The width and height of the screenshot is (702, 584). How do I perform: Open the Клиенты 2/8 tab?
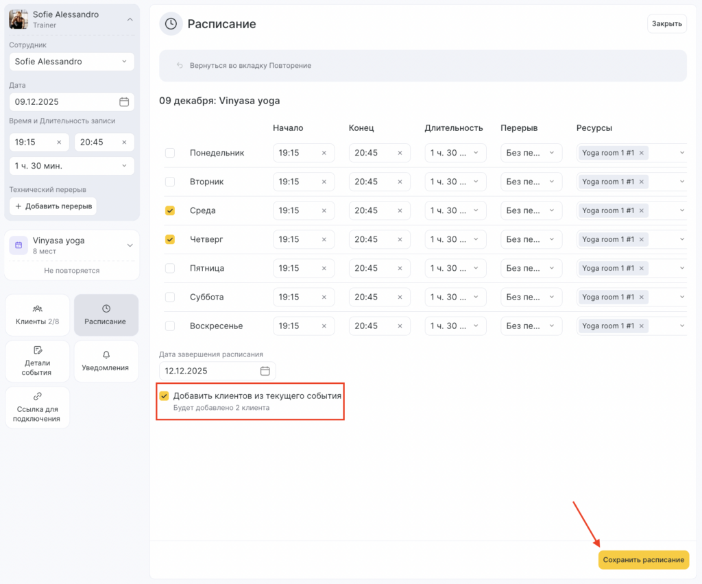point(37,315)
